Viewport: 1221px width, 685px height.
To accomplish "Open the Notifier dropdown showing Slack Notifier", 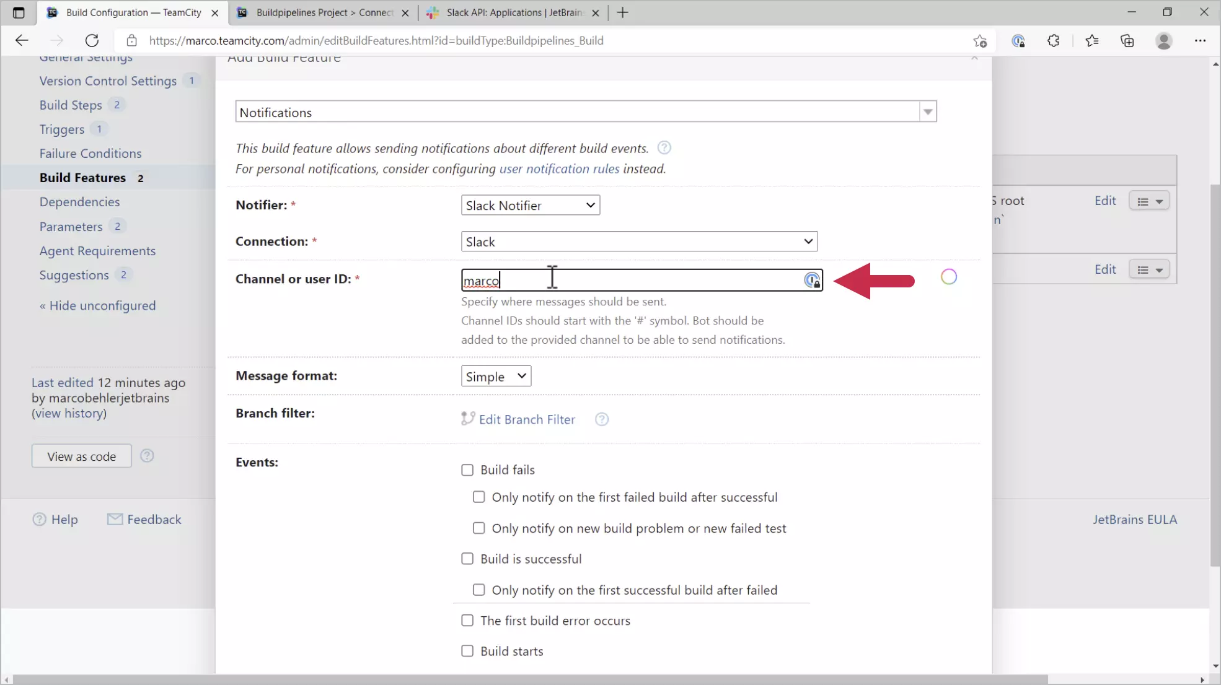I will 530,204.
